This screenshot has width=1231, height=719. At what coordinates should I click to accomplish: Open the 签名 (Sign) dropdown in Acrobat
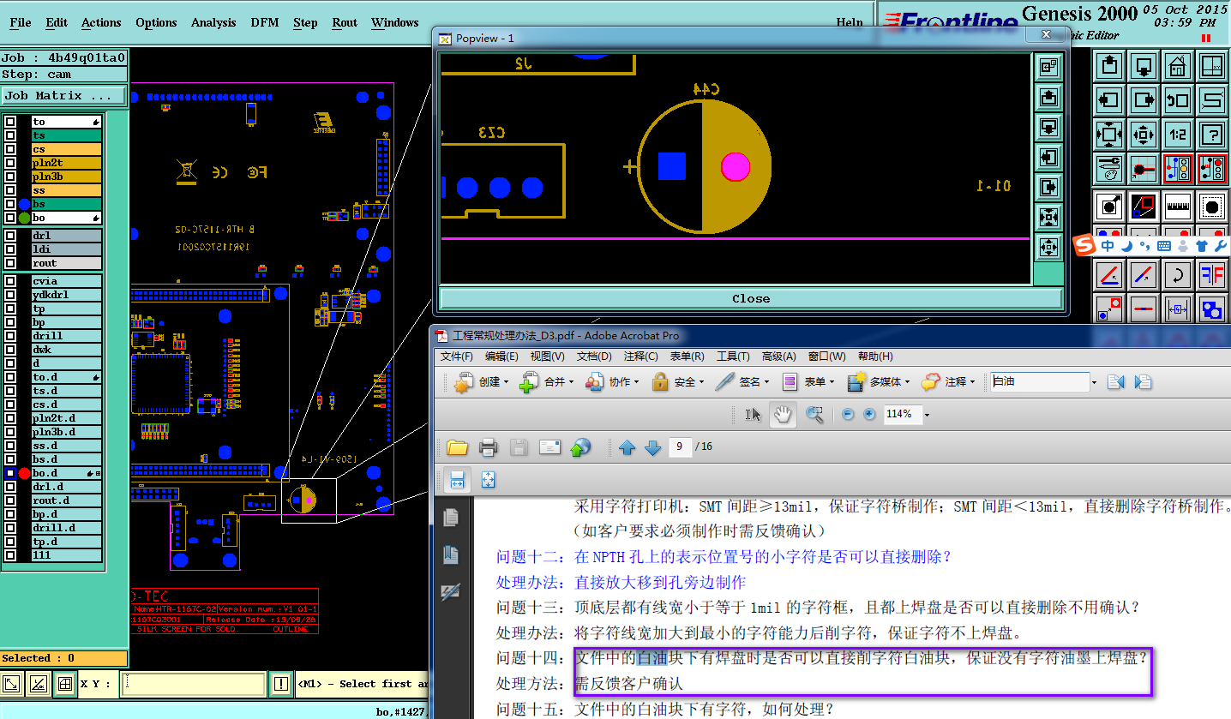point(742,382)
